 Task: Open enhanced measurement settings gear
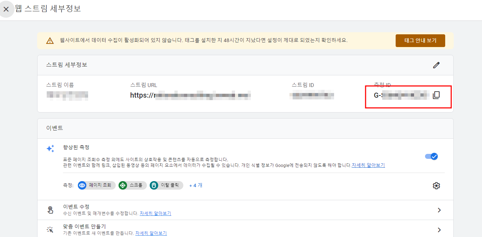(436, 185)
